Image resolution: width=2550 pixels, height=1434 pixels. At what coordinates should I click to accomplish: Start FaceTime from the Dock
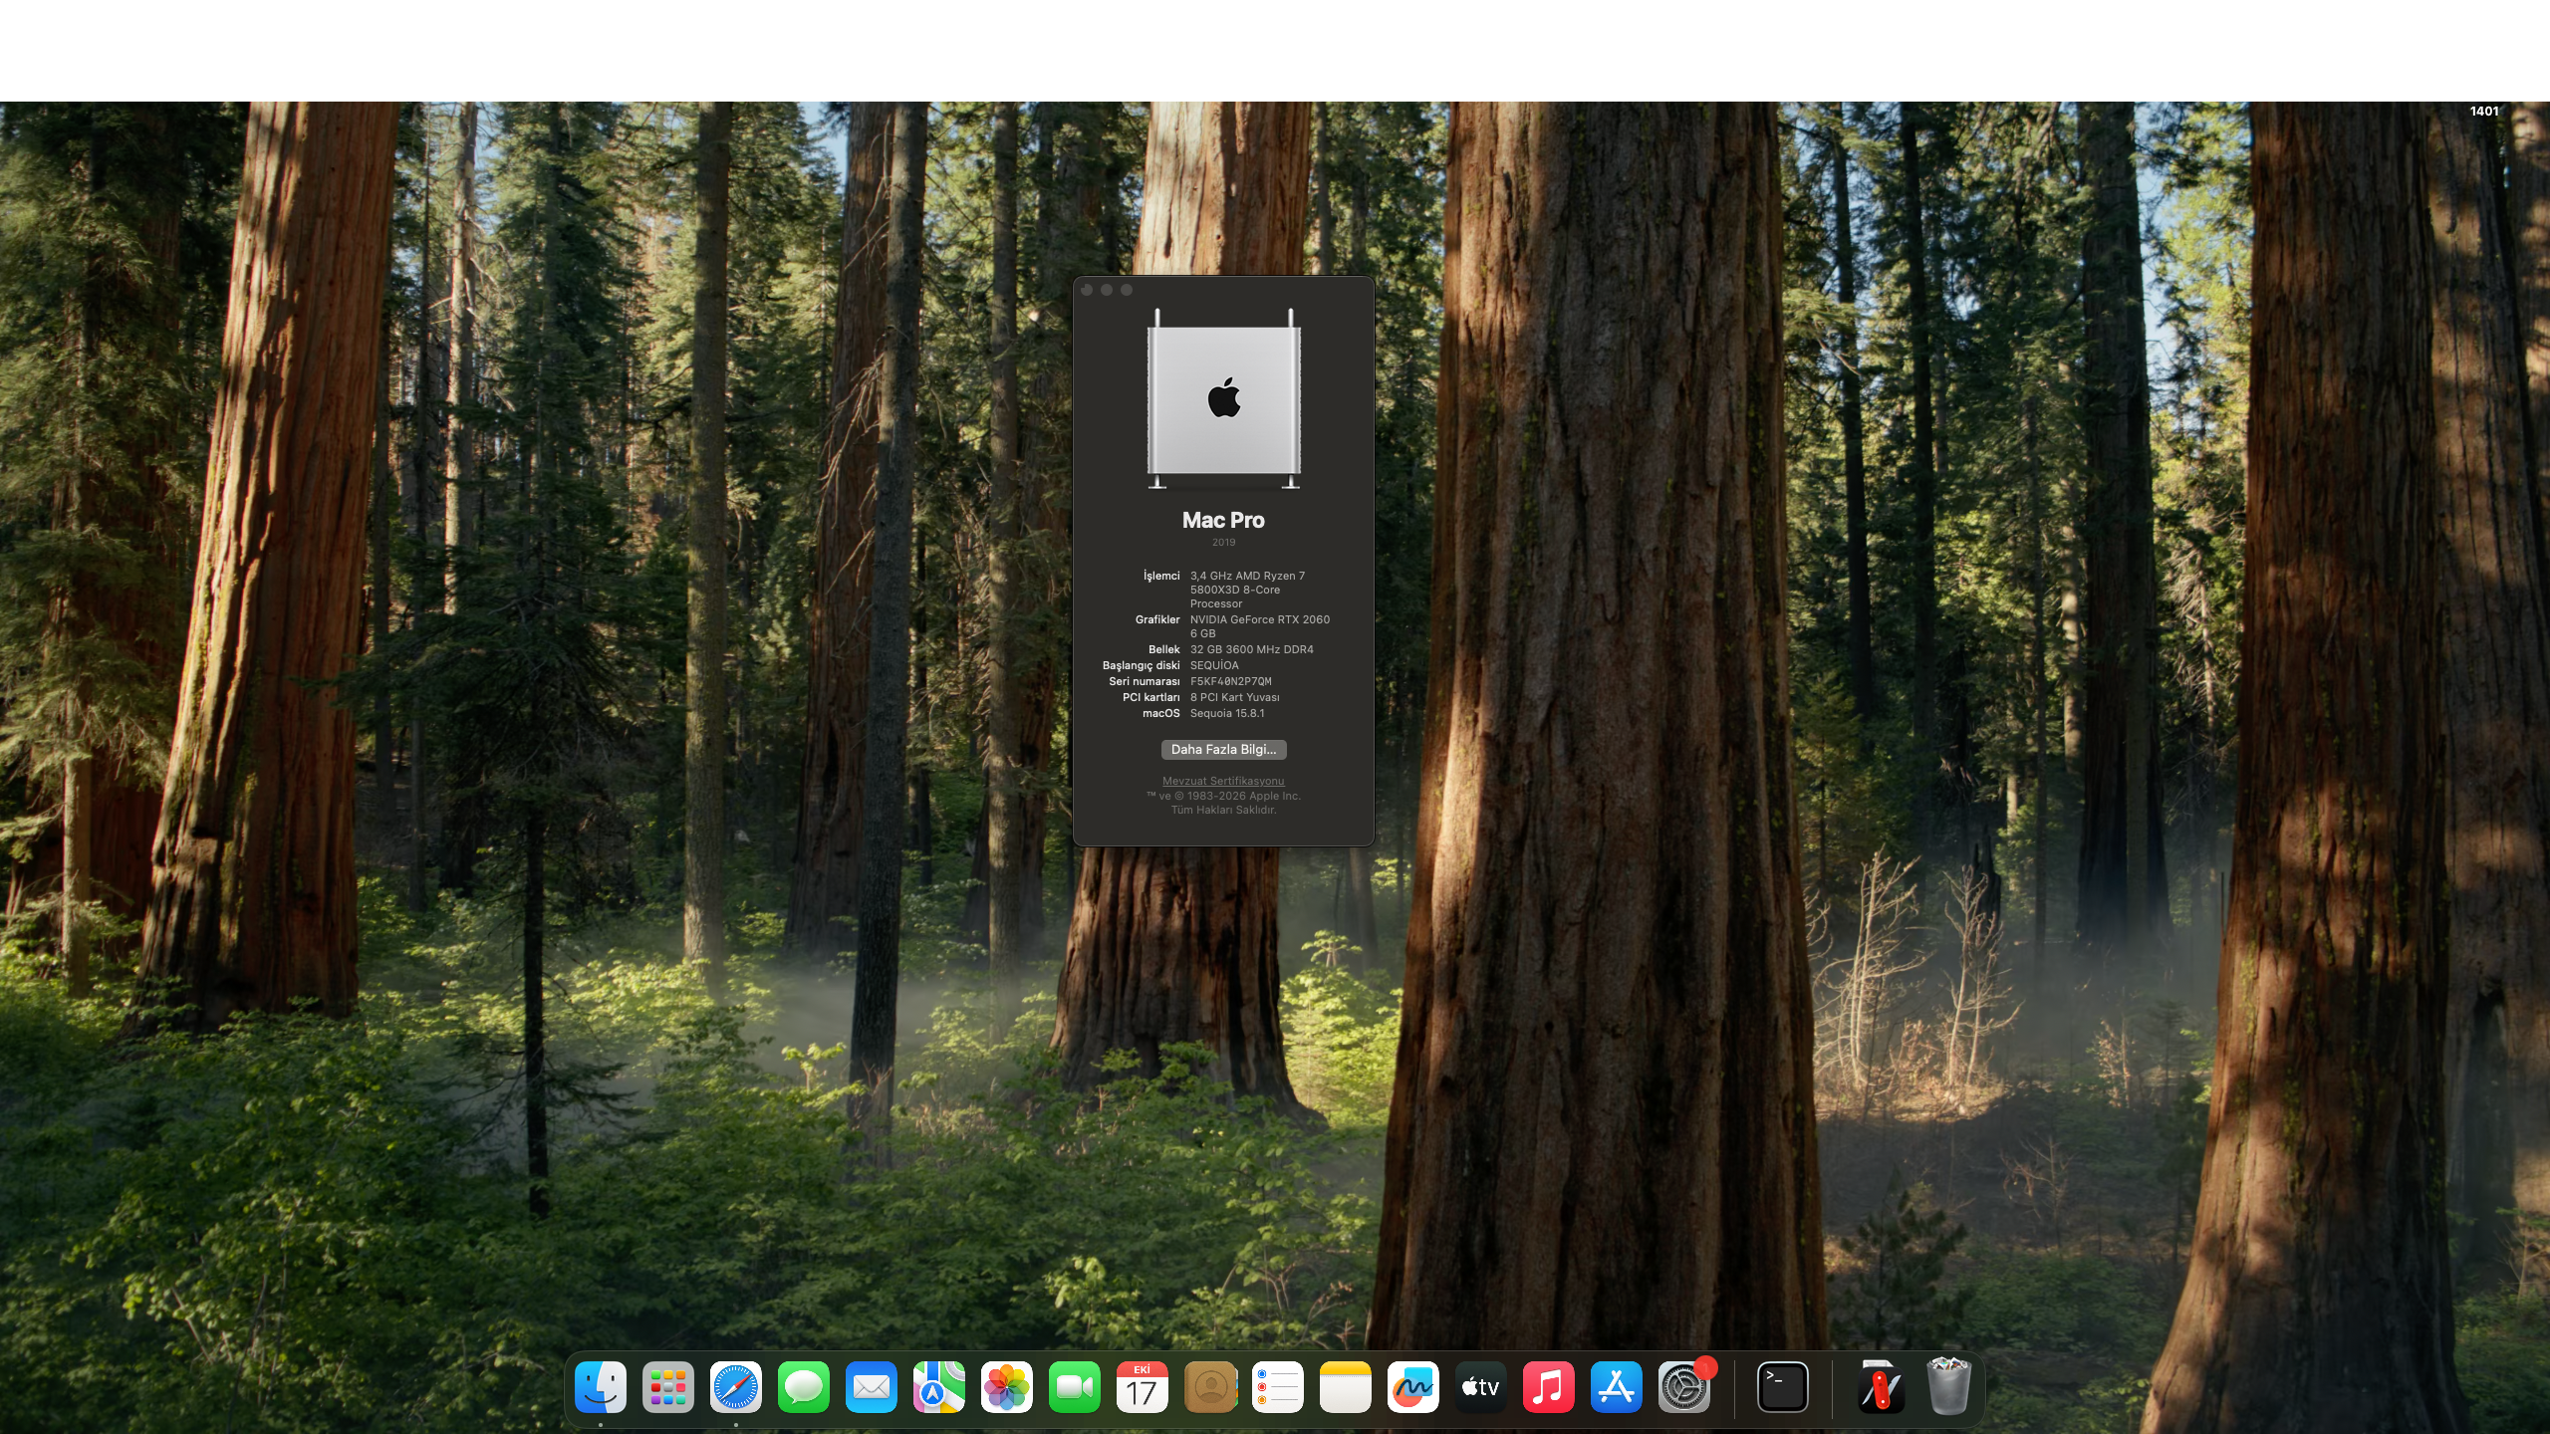click(1075, 1386)
